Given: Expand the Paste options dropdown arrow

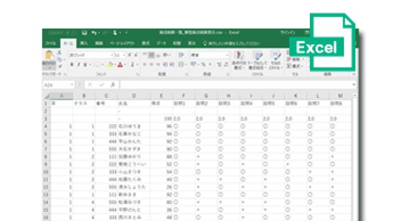Looking at the screenshot, I should [x=49, y=68].
